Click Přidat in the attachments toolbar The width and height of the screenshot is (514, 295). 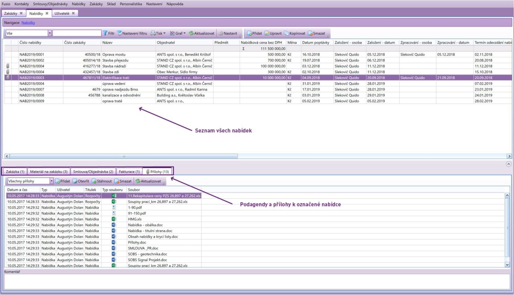pyautogui.click(x=62, y=181)
